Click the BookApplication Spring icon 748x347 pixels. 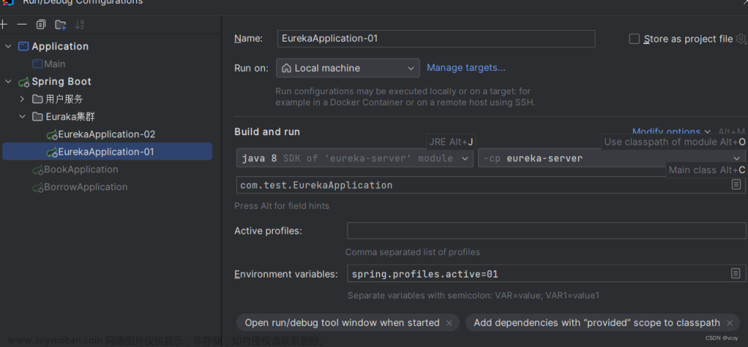coord(37,170)
